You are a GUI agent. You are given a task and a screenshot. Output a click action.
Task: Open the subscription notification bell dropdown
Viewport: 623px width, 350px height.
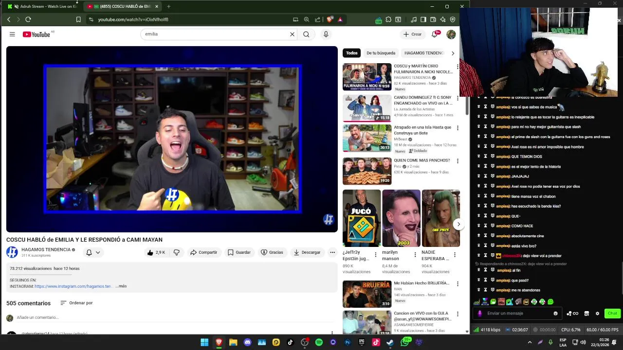(93, 252)
